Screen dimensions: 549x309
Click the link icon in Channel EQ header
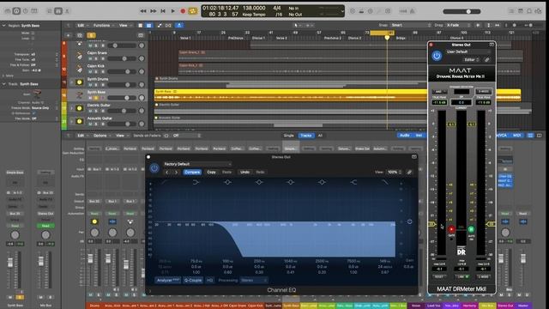click(409, 172)
